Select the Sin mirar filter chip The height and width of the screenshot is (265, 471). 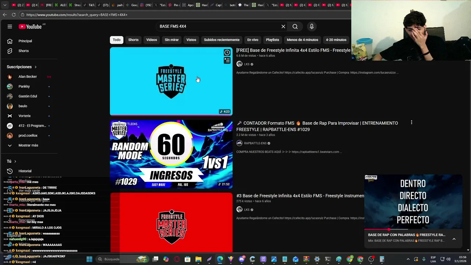click(171, 40)
